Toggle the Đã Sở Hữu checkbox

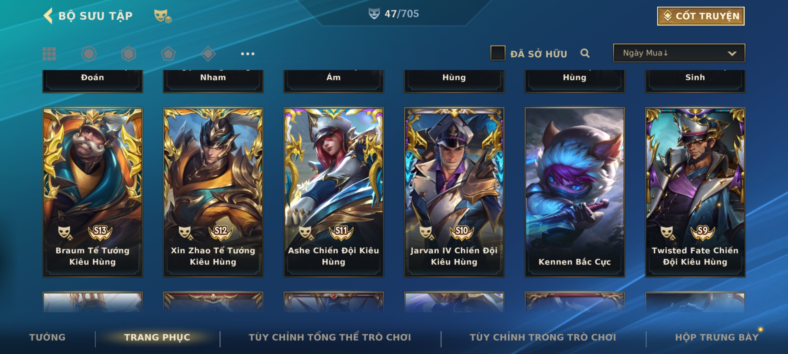pyautogui.click(x=498, y=53)
